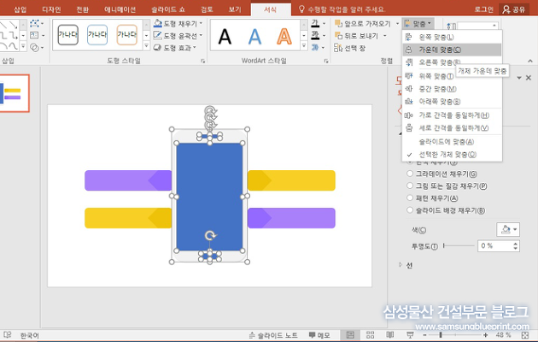Click the language 한국어 in status bar
This screenshot has width=538, height=342.
coord(30,335)
